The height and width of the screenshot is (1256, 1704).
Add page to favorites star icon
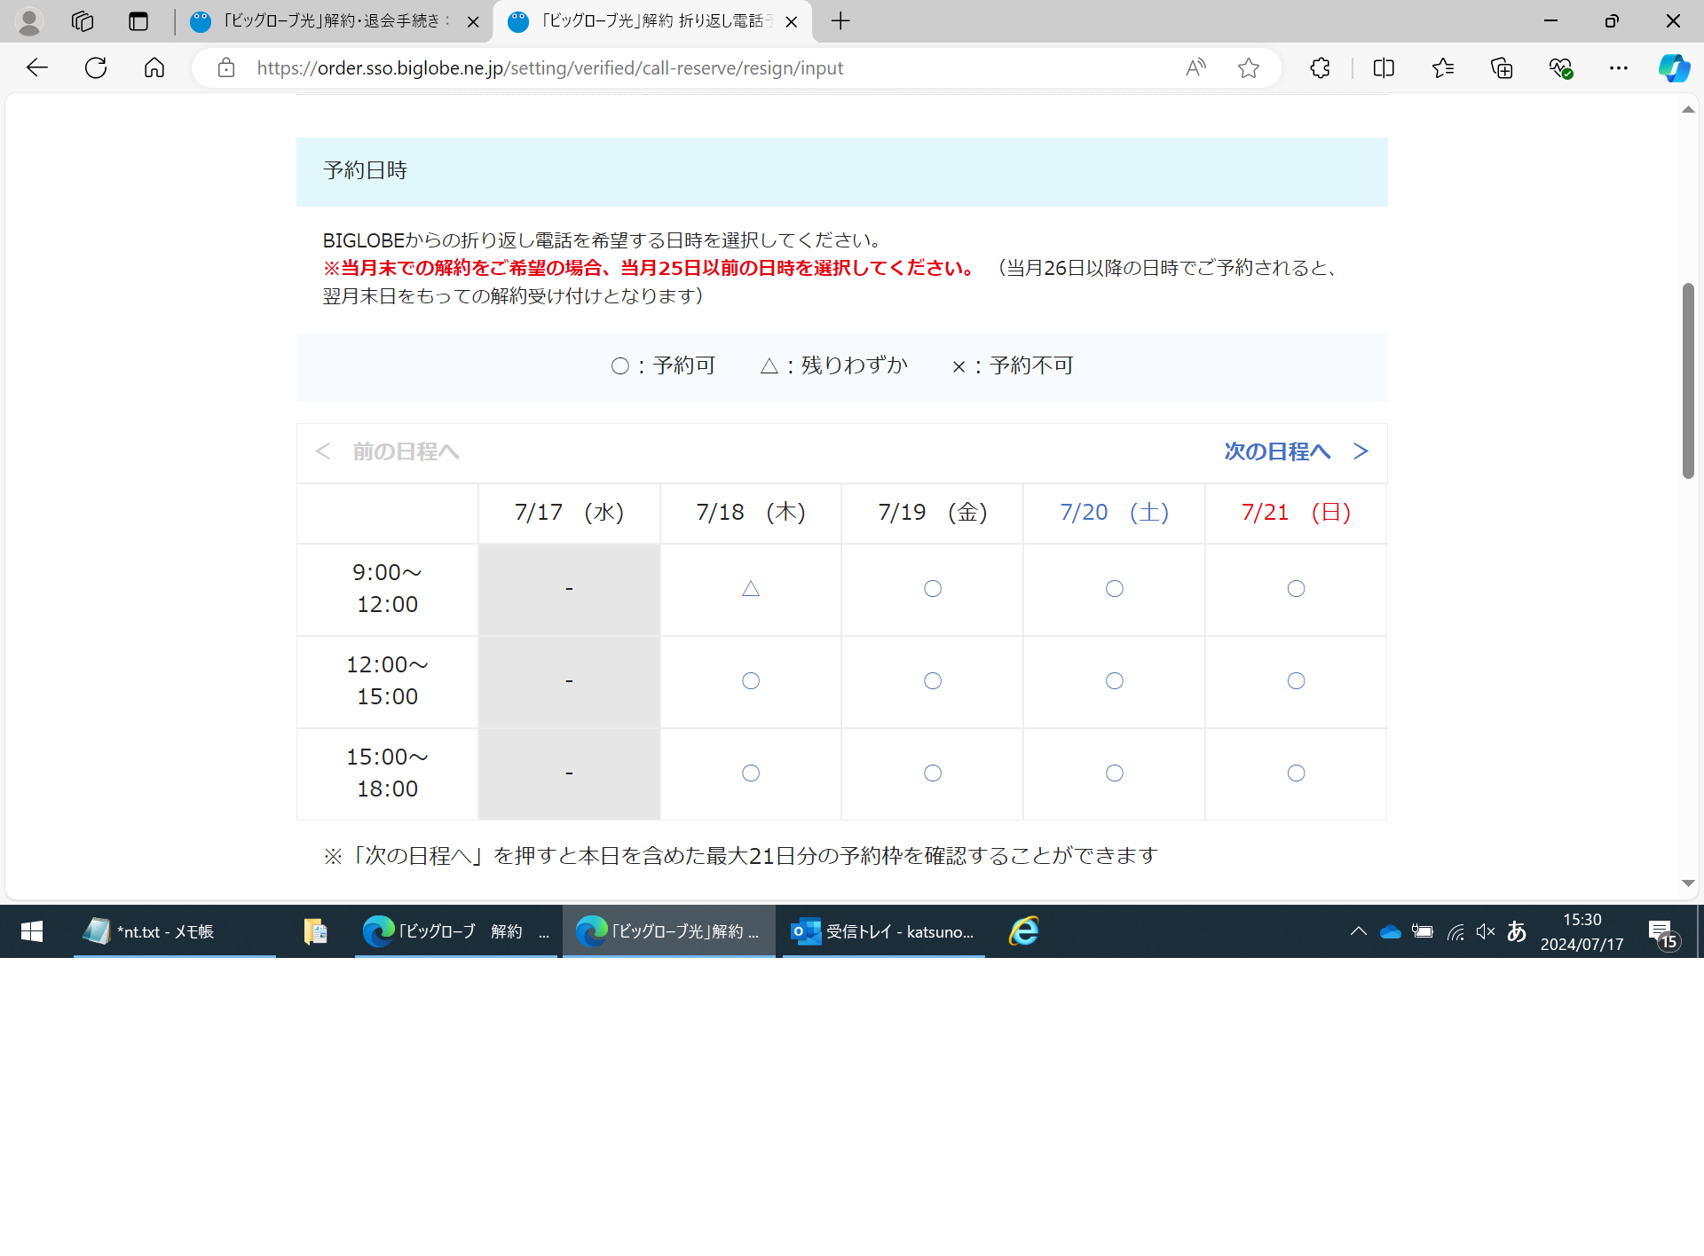1248,68
